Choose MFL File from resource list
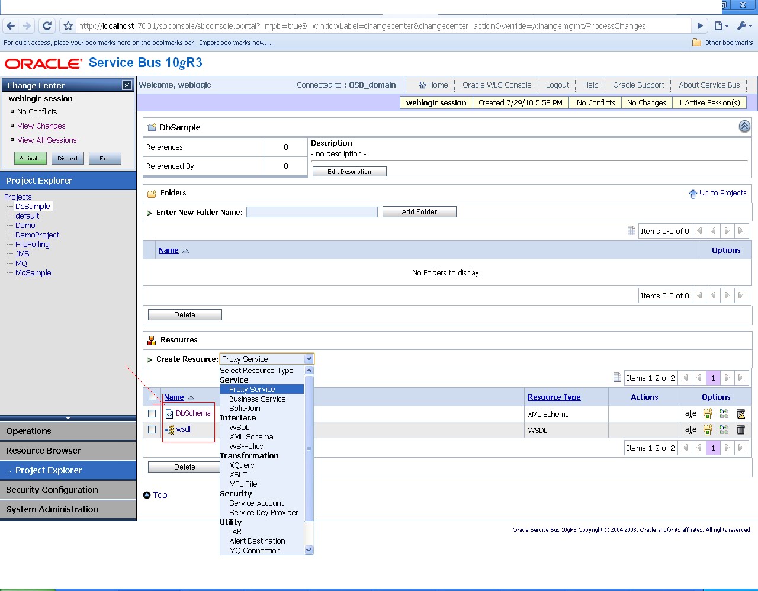Image resolution: width=758 pixels, height=591 pixels. (243, 484)
